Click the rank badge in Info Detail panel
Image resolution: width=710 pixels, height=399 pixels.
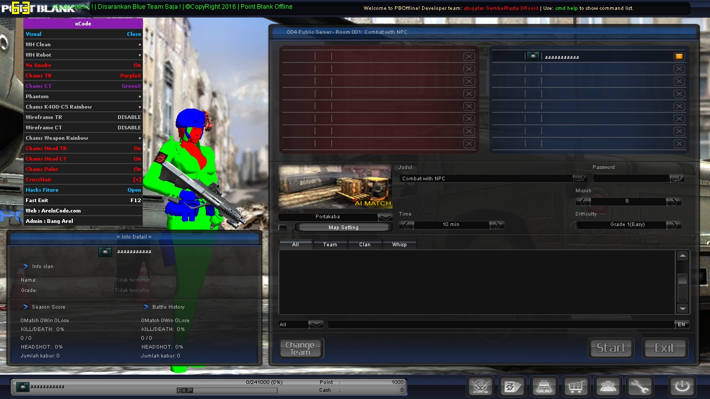(106, 251)
